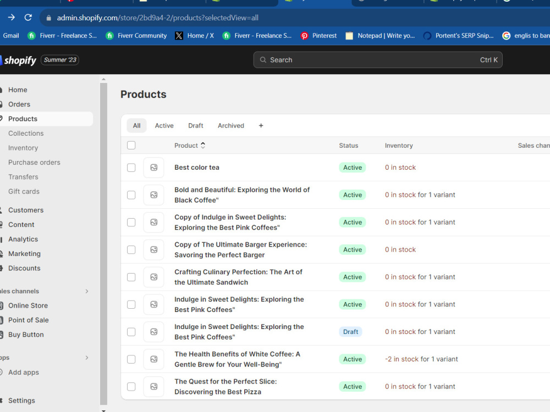Screen dimensions: 550x412
Task: Check the Best color tea checkbox
Action: click(131, 168)
